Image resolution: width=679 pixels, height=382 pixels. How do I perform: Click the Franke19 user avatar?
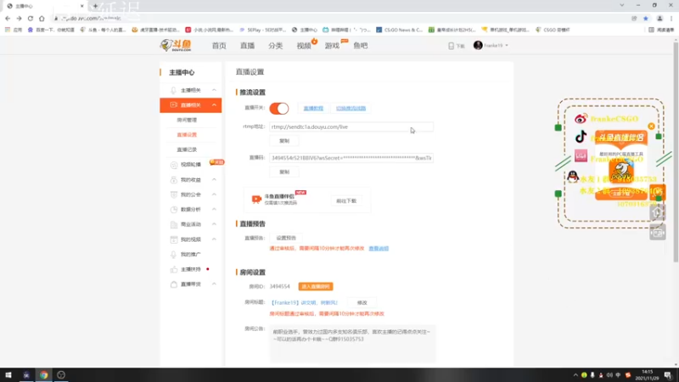point(478,45)
